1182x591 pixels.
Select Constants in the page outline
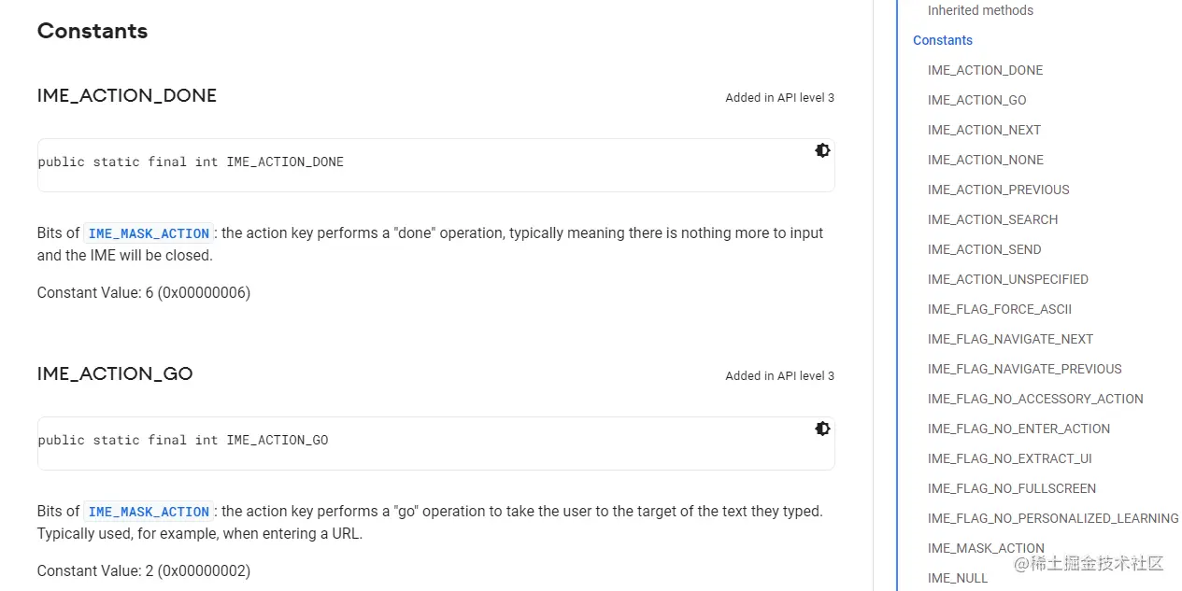pos(943,40)
